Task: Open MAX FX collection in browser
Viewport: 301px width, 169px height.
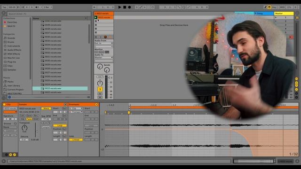Action: [11, 26]
